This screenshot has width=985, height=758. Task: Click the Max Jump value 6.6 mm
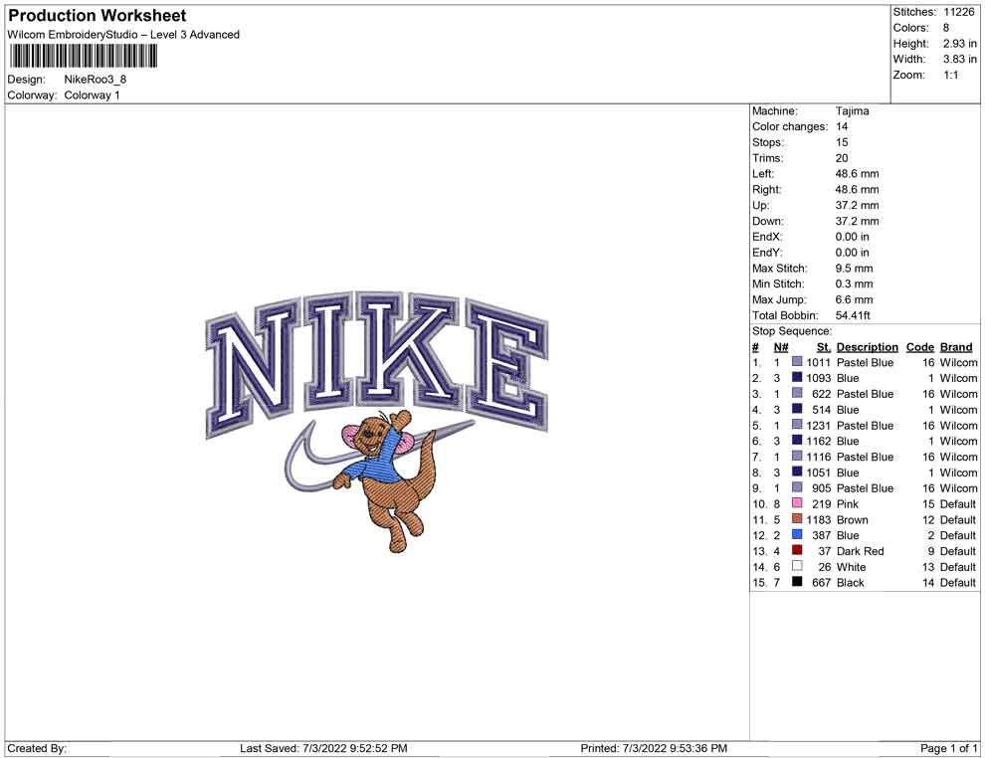(854, 299)
